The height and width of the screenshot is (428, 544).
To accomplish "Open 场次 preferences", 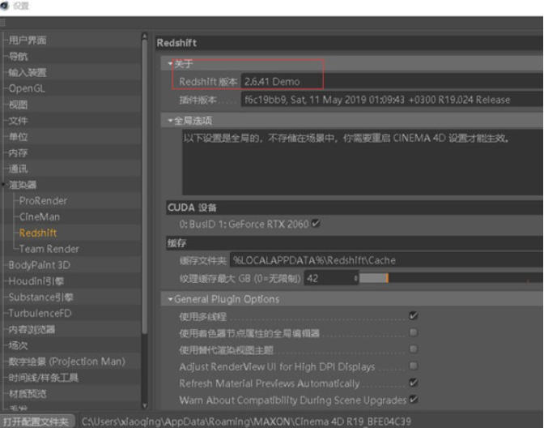I will click(x=18, y=345).
